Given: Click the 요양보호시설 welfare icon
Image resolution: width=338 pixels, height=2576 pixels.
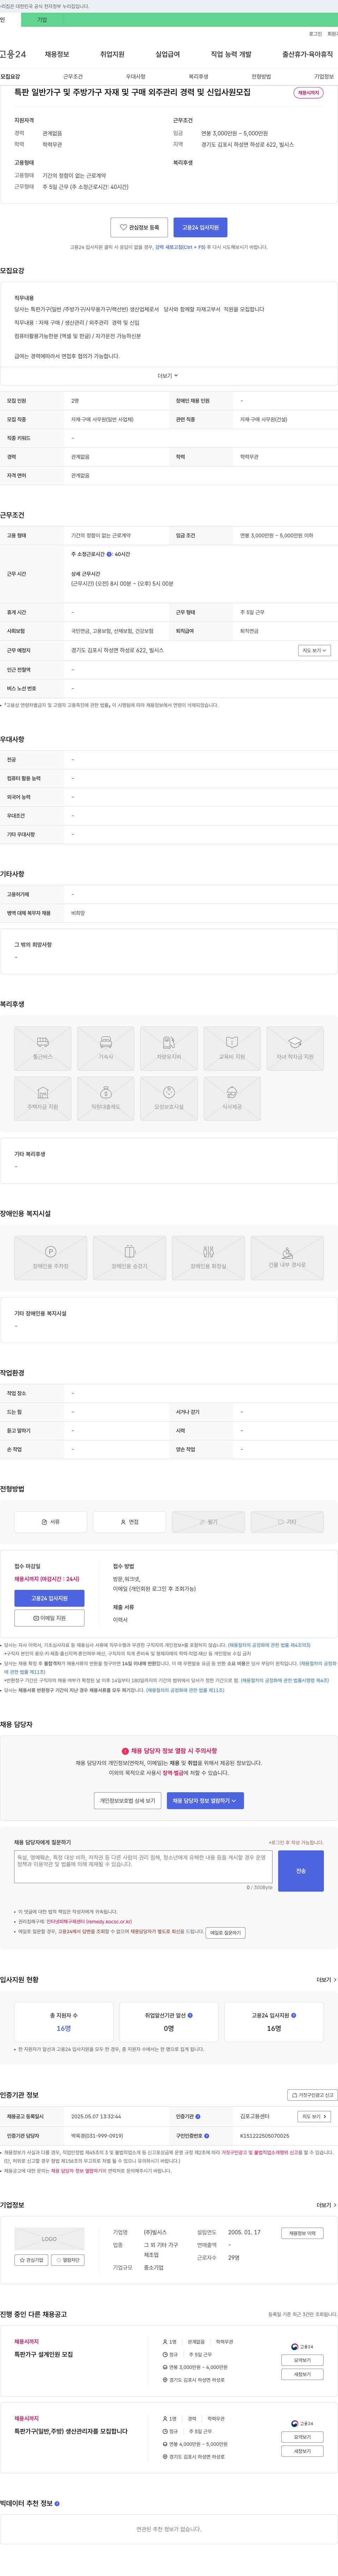Looking at the screenshot, I should (169, 1098).
